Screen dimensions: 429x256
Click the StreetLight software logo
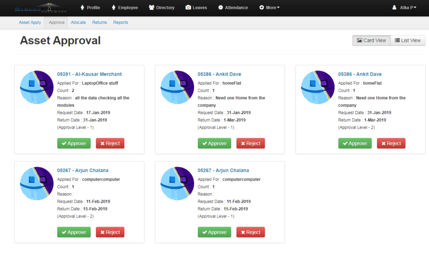pyautogui.click(x=41, y=7)
